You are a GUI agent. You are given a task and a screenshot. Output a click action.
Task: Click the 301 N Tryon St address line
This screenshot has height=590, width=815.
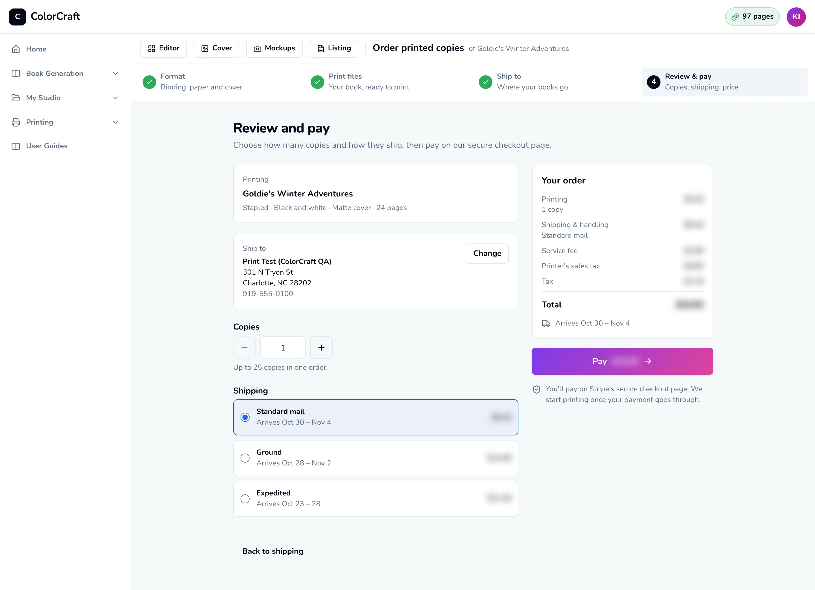tap(268, 272)
